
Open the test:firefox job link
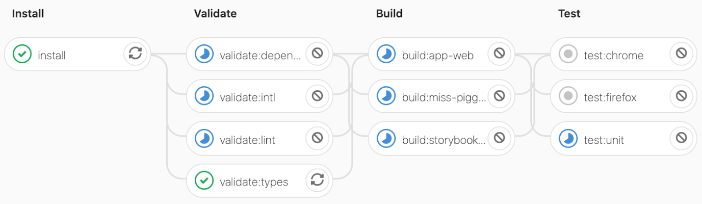[610, 98]
